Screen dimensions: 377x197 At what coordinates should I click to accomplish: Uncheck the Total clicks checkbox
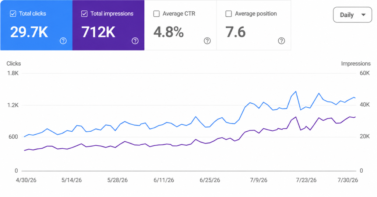13,14
